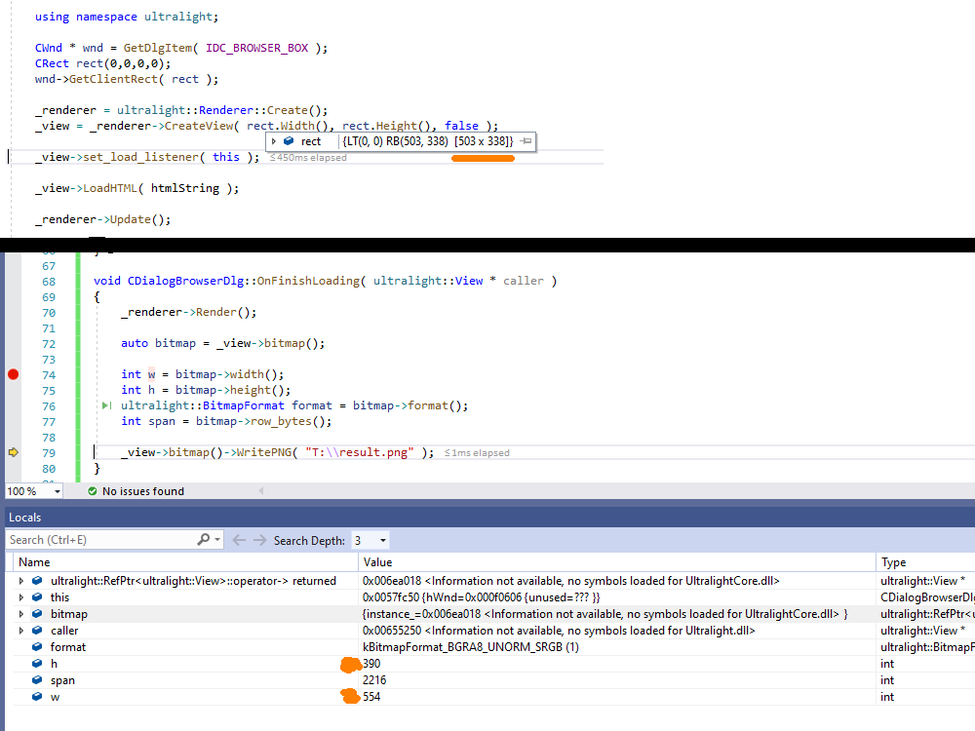The height and width of the screenshot is (731, 975).
Task: Select the span value 2216
Action: pos(374,680)
